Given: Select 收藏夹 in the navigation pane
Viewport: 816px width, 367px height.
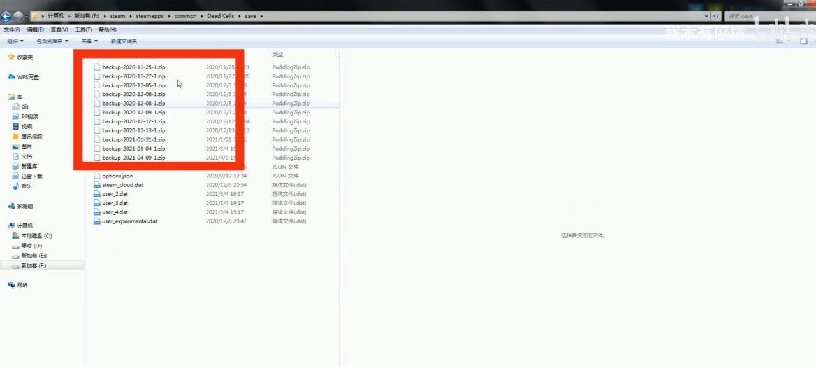Looking at the screenshot, I should point(25,57).
